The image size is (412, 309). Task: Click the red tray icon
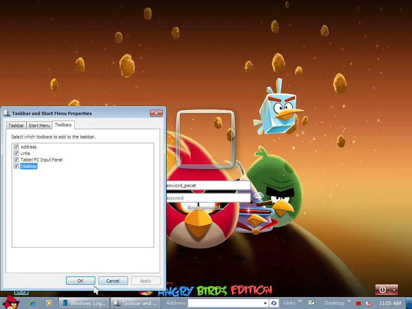tap(358, 303)
